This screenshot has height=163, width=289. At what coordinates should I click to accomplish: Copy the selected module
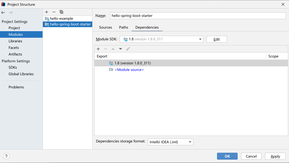[61, 12]
